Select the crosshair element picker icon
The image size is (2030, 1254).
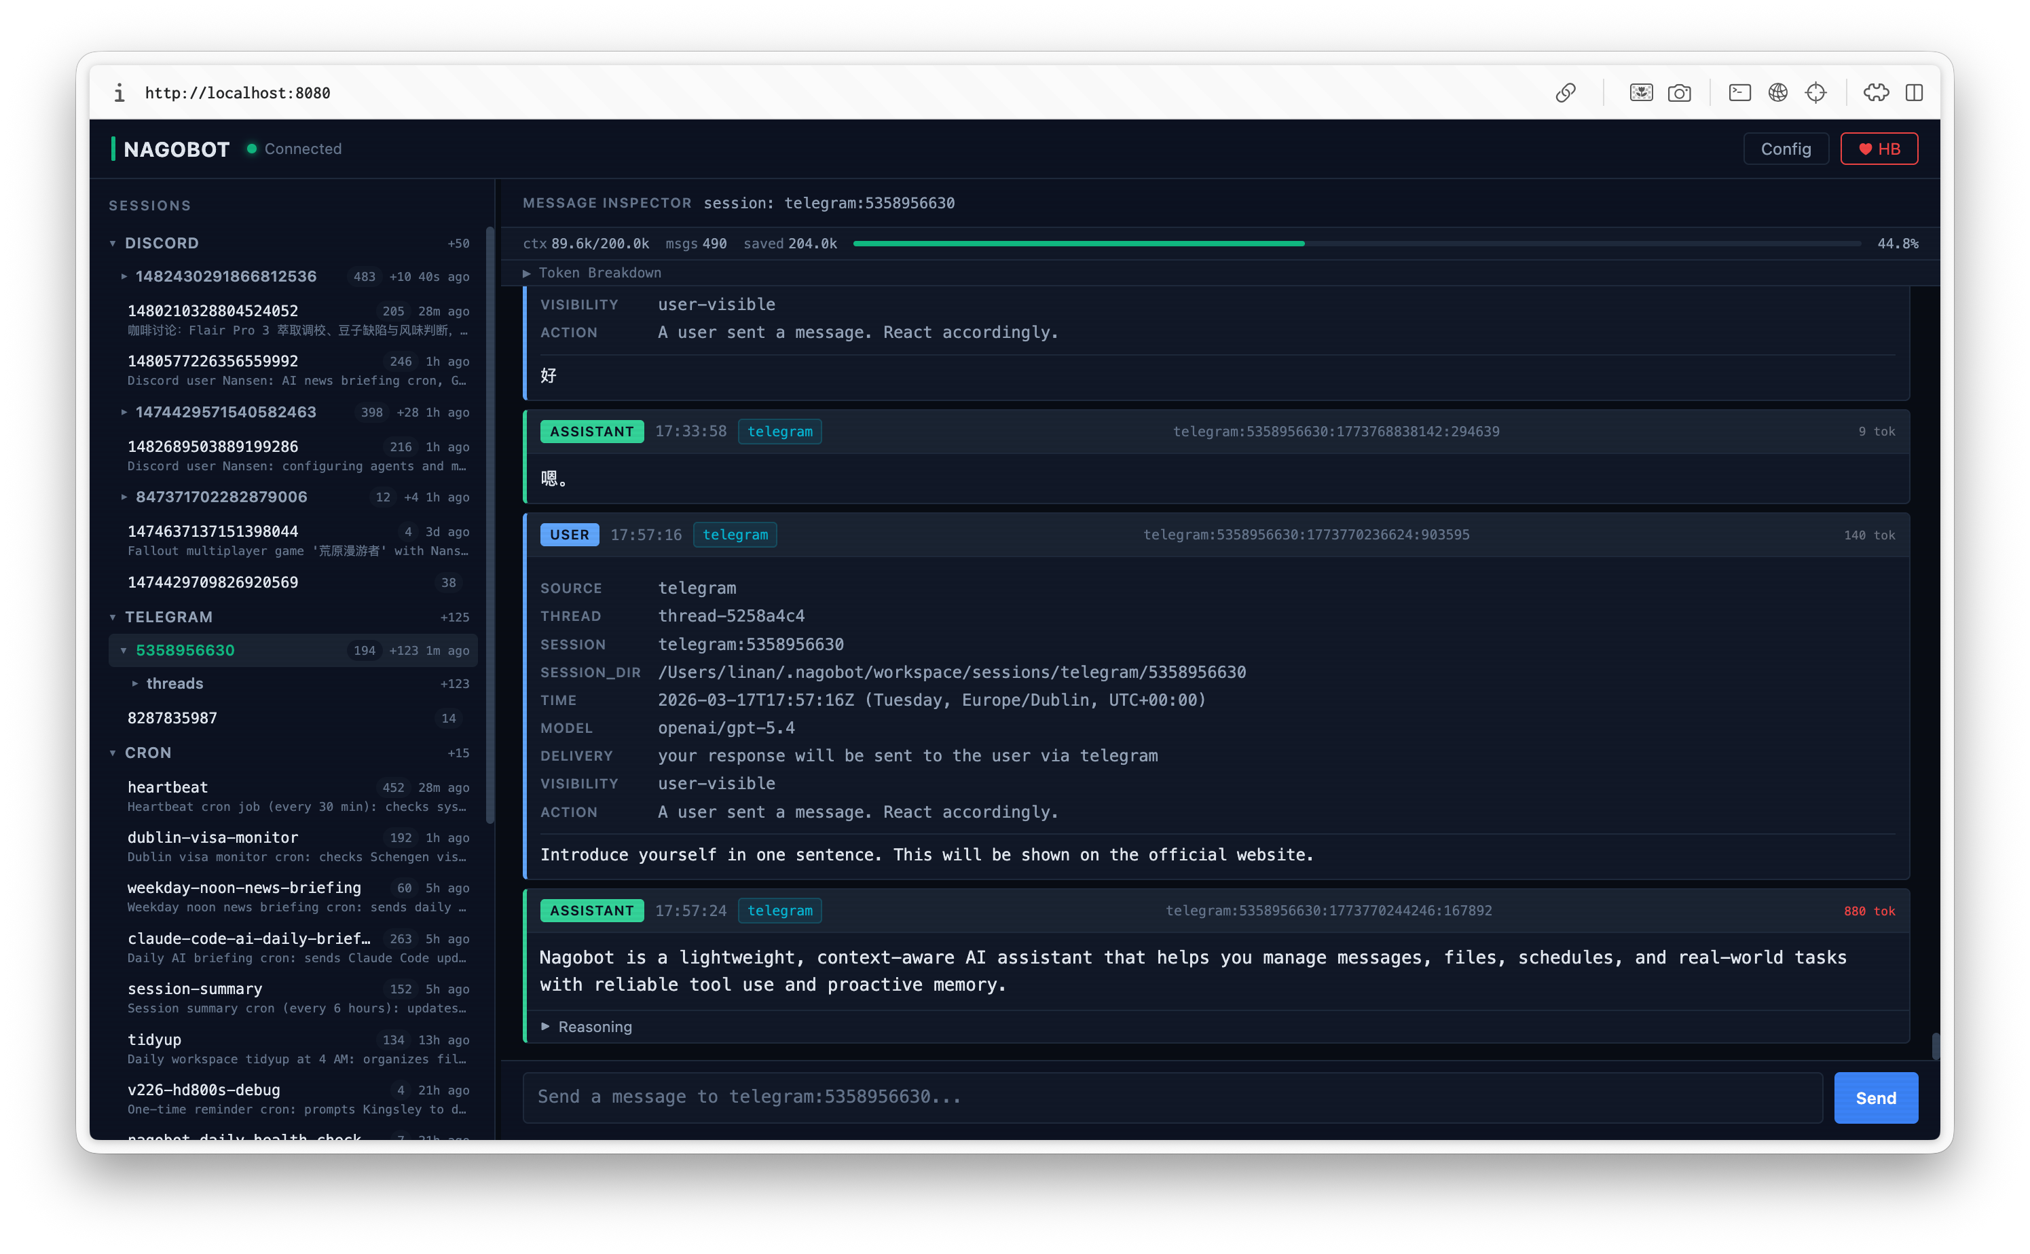click(1816, 93)
